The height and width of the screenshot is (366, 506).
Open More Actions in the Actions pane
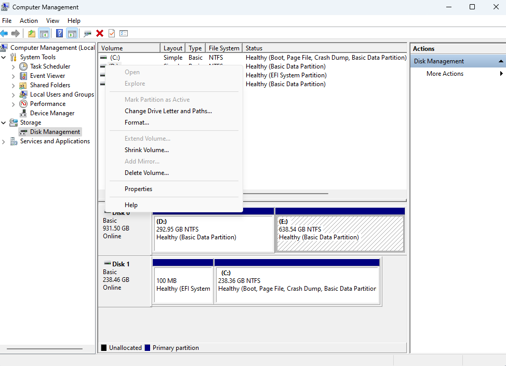click(445, 73)
